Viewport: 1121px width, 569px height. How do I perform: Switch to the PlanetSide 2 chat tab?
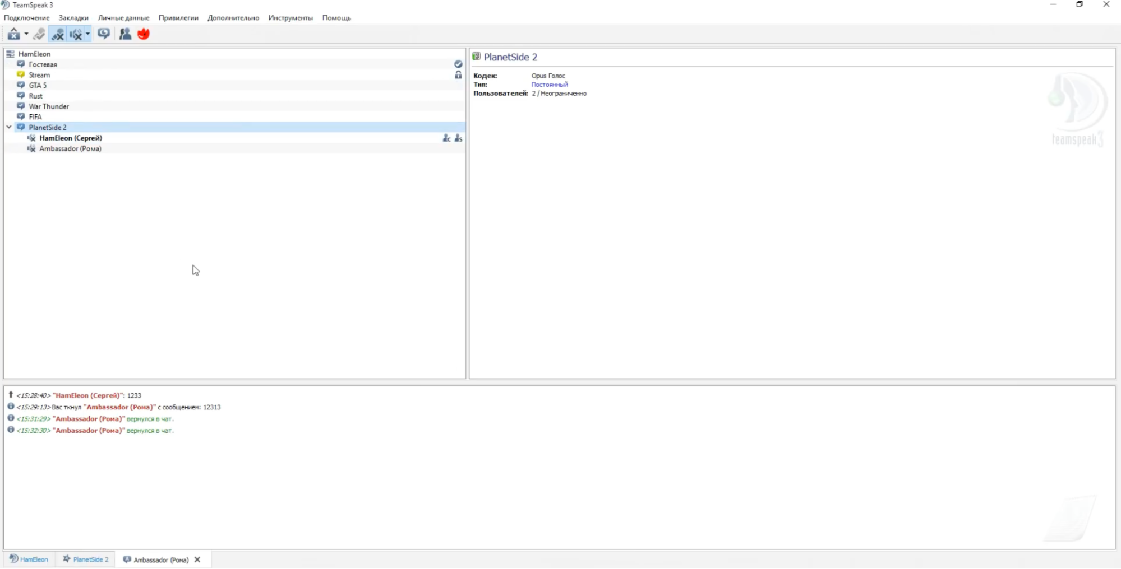tap(86, 559)
